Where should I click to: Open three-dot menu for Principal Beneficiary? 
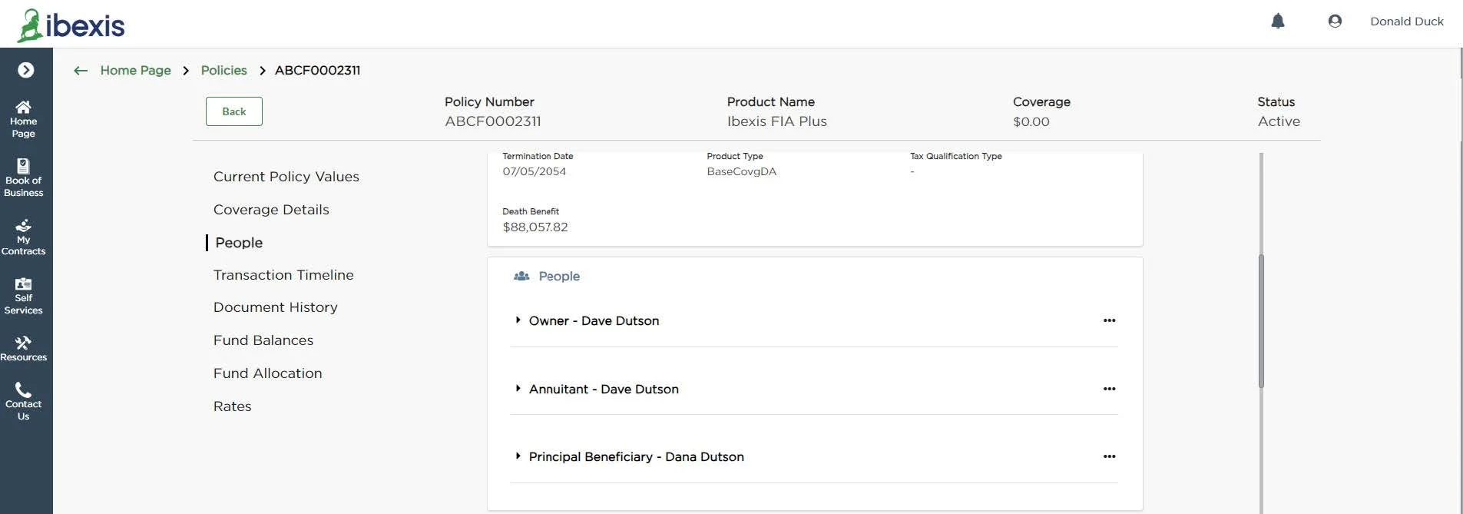1109,456
